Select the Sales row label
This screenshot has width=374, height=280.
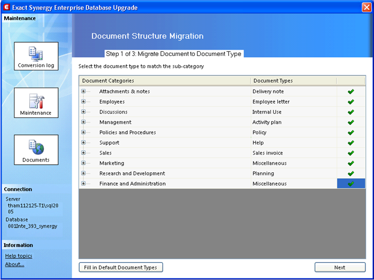(105, 153)
